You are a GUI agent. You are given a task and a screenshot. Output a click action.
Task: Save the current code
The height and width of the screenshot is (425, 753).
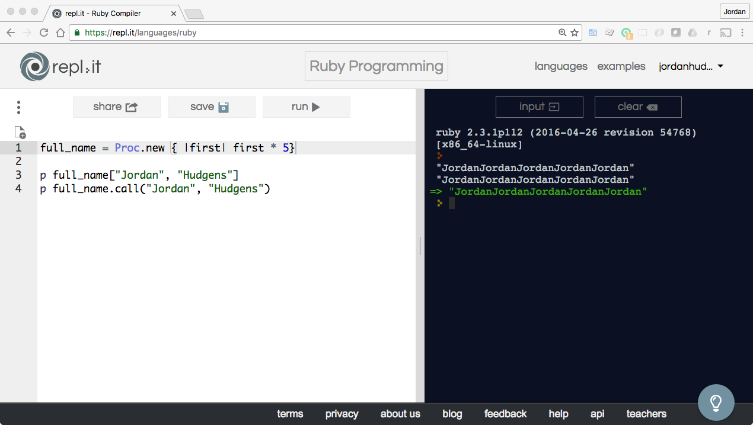[x=211, y=107]
